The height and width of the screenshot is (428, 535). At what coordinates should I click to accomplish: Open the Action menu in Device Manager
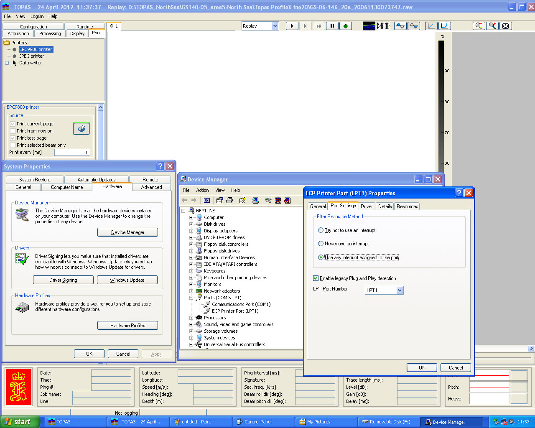pos(202,190)
